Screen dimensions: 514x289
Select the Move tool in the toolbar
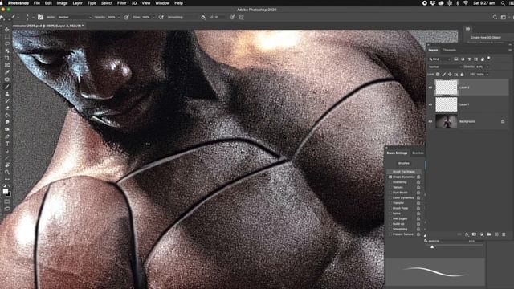(7, 30)
